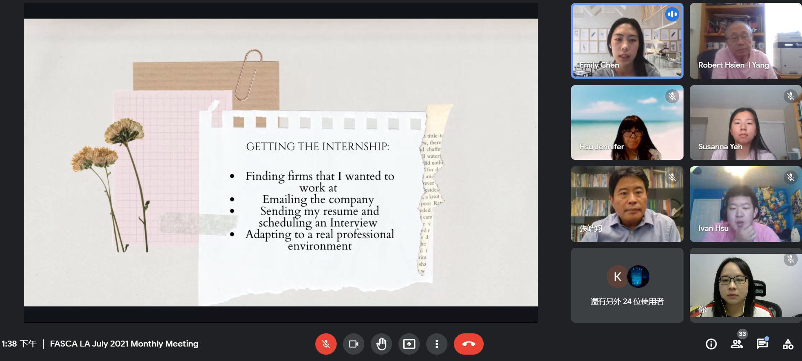Select Emily Chen's video tile
The height and width of the screenshot is (361, 802).
pos(627,41)
